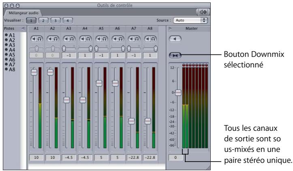Open the Source dropdown set to Auto
This screenshot has height=171, width=293.
(190, 20)
